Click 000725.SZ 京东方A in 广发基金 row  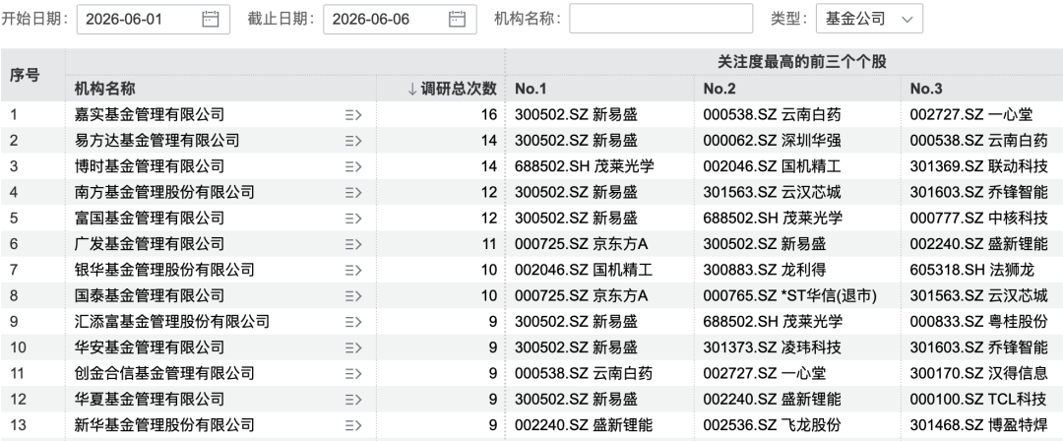581,243
